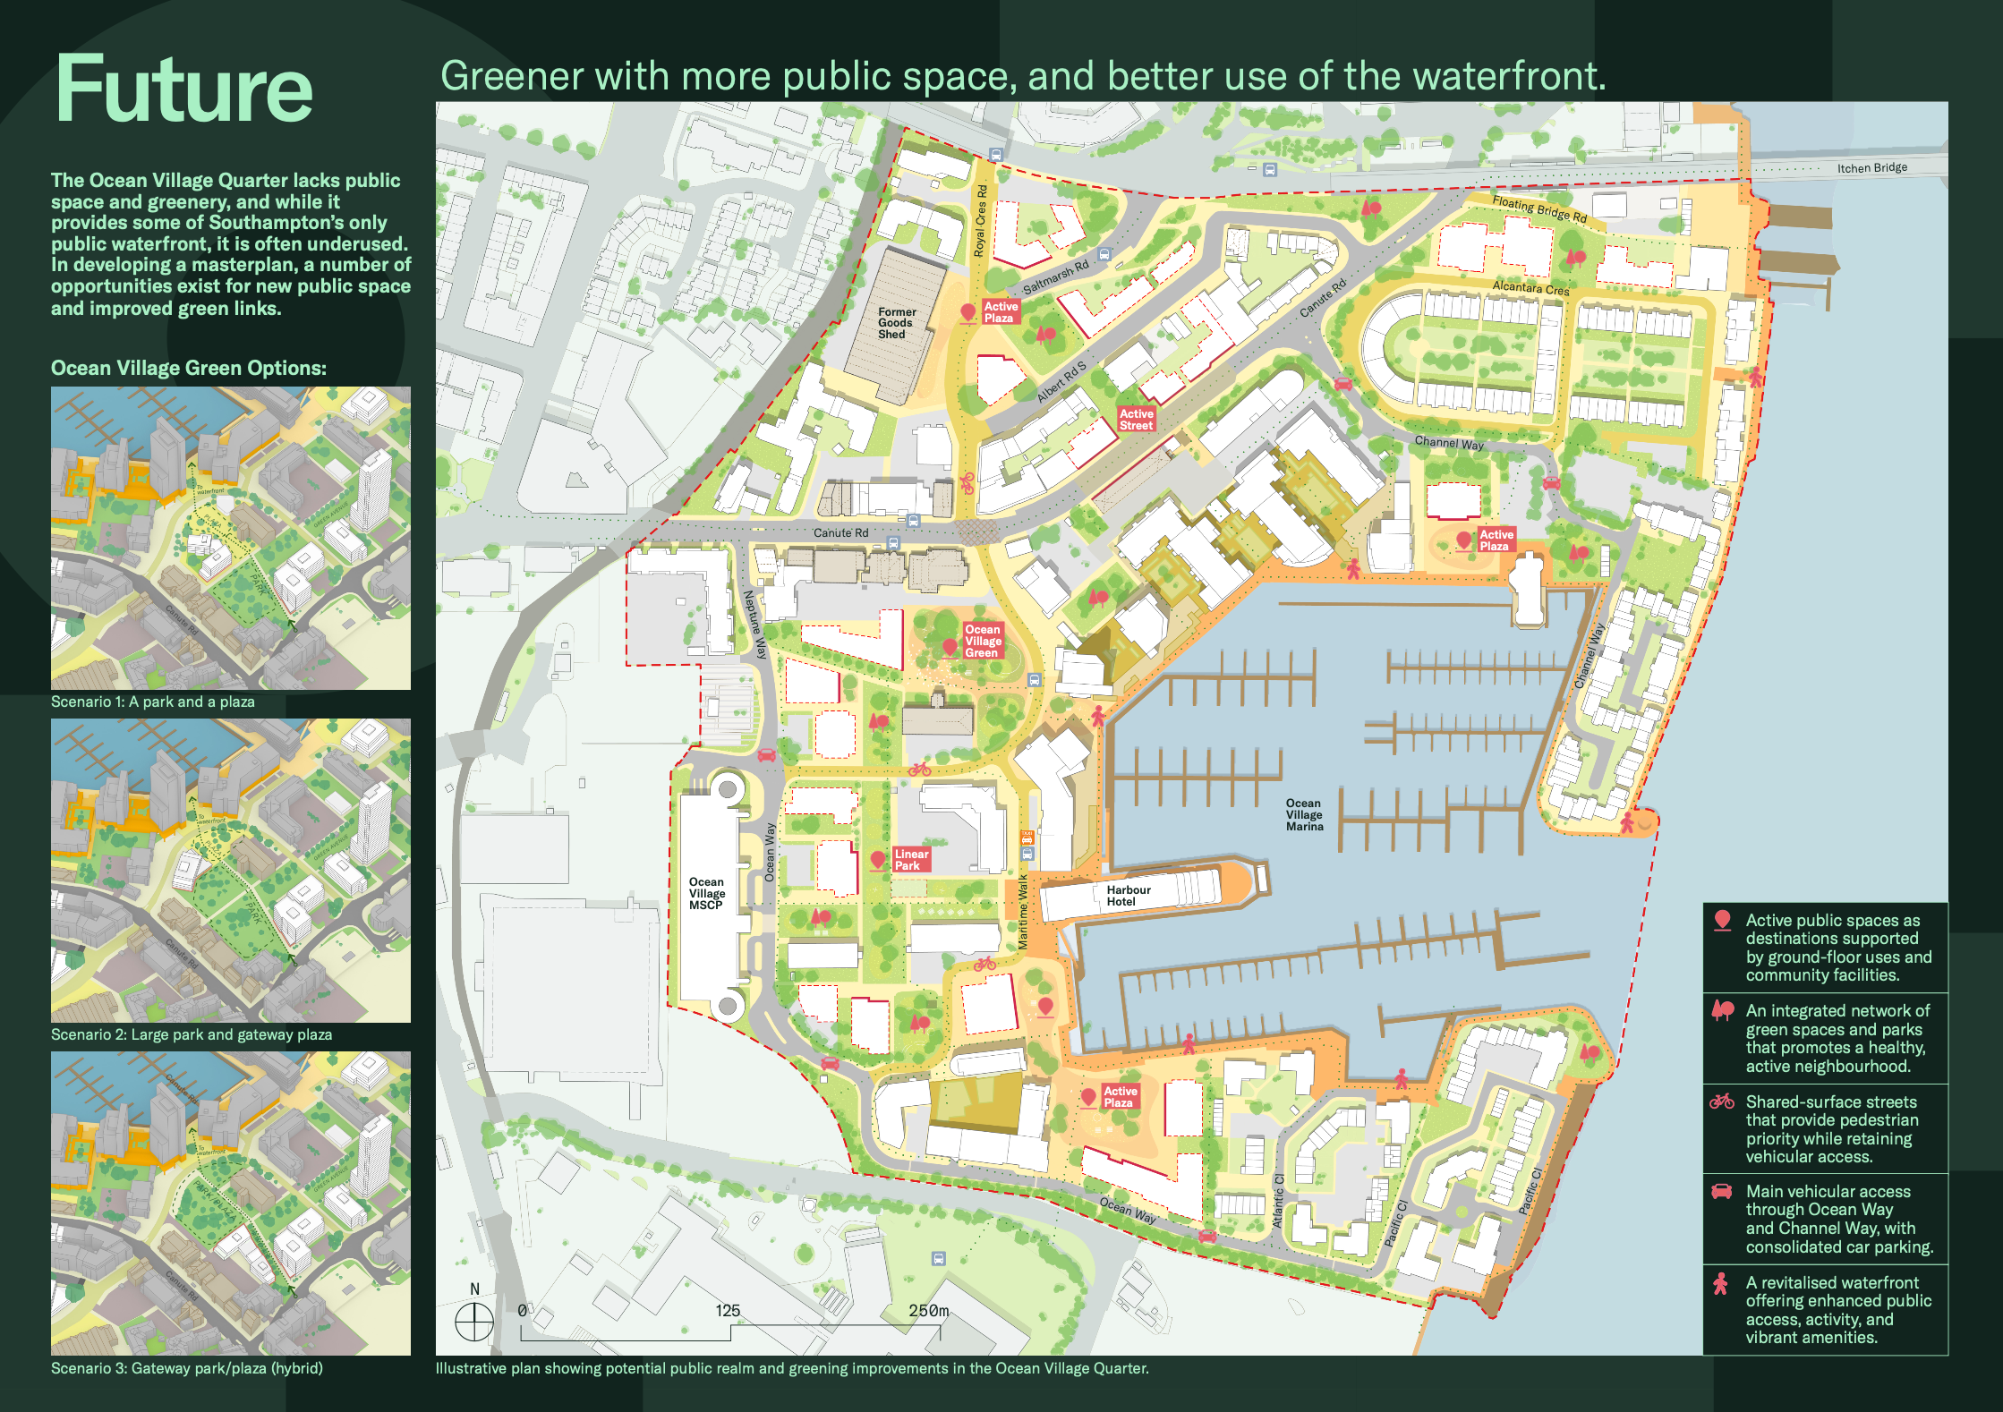Click the 'Albert Rd S' street label
Viewport: 2003px width, 1412px height.
pos(1061,382)
